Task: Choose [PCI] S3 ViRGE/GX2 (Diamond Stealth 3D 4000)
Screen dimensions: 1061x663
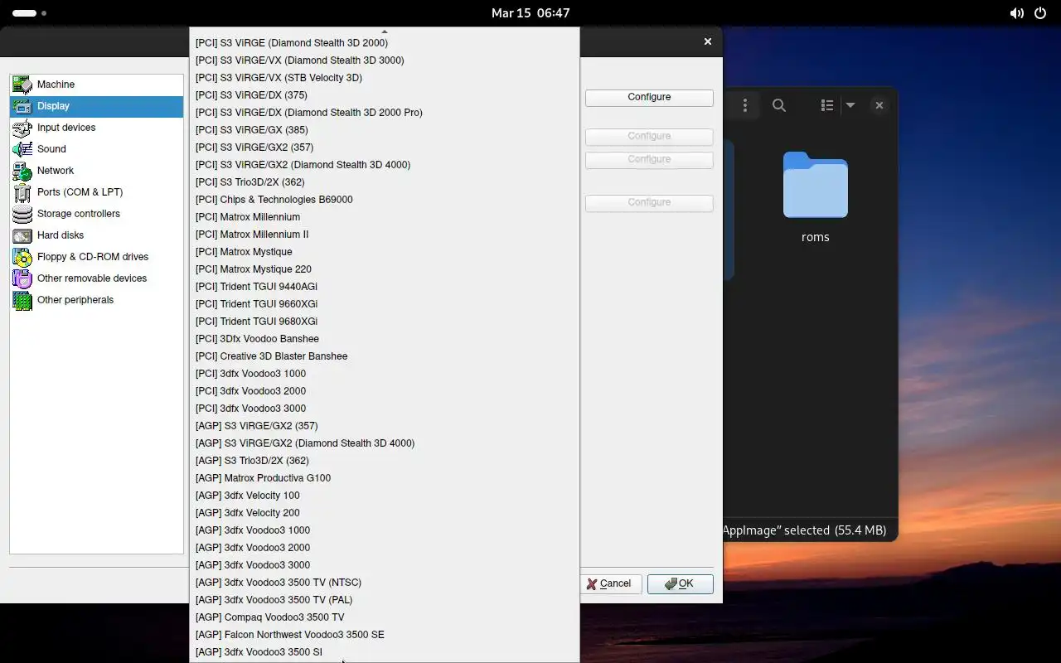Action: [x=384, y=165]
